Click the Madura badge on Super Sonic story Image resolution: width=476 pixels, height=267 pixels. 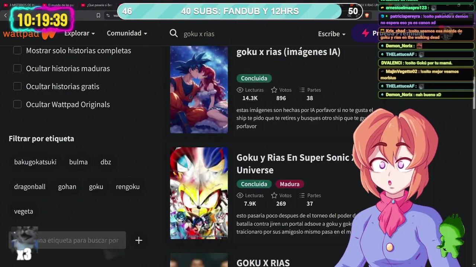290,184
